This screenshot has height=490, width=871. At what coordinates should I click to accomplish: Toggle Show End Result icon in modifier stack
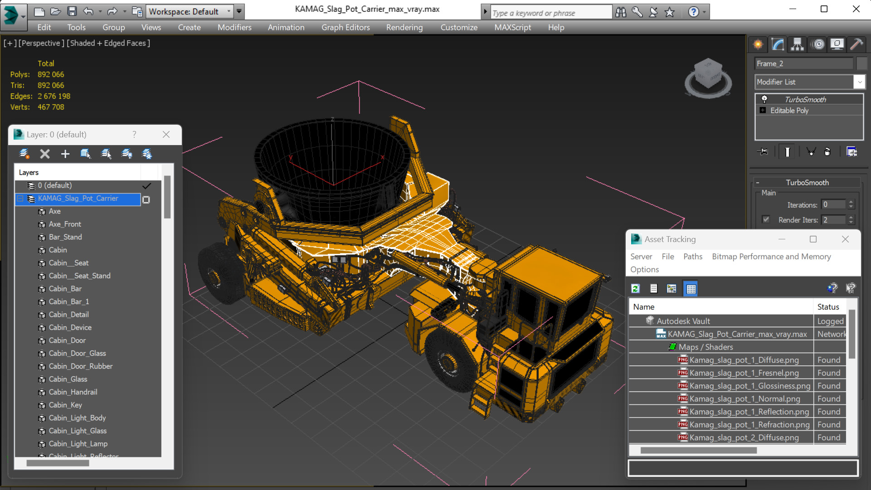point(787,152)
